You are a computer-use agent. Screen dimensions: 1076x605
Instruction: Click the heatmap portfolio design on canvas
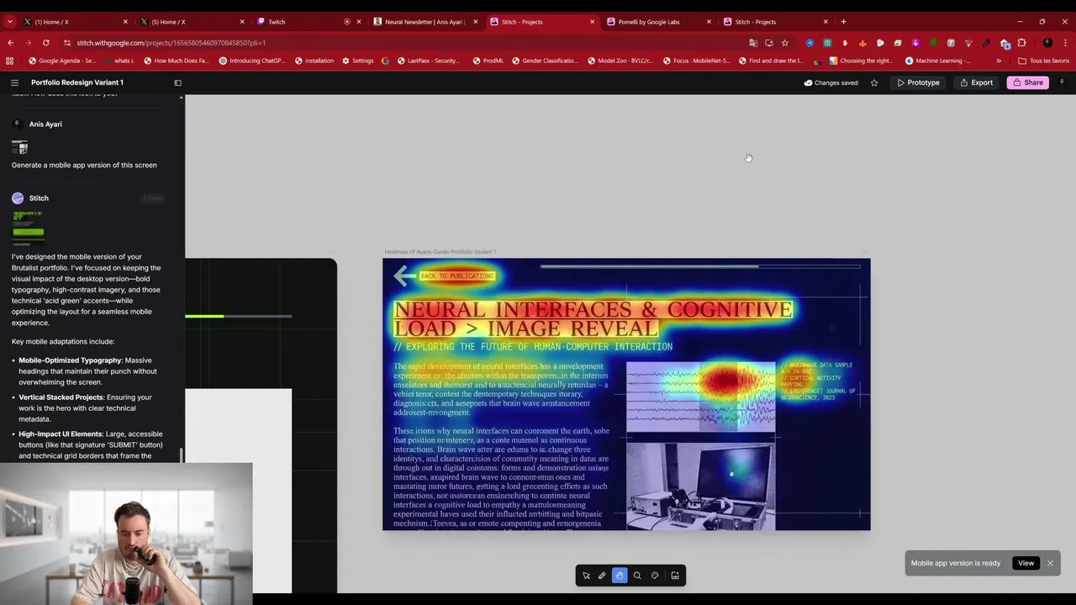pyautogui.click(x=626, y=394)
